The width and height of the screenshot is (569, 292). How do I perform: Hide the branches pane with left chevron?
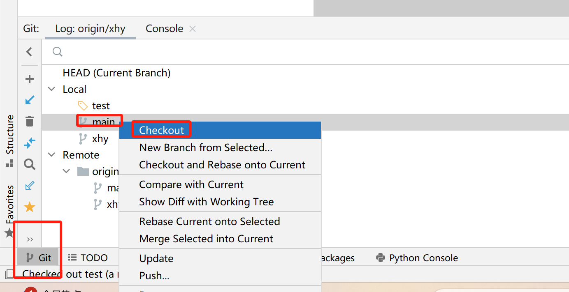point(29,52)
